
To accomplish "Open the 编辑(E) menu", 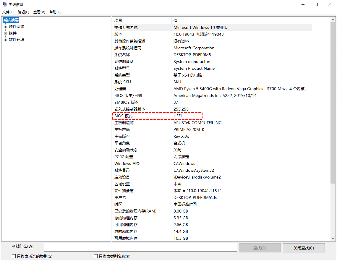I will click(x=23, y=12).
